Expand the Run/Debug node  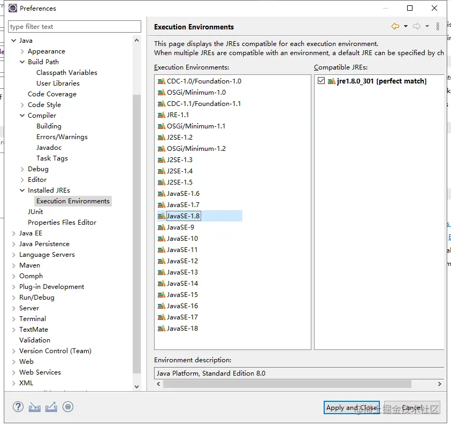(x=13, y=298)
